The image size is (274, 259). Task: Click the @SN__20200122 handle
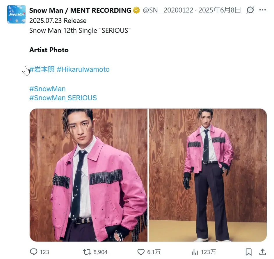[x=168, y=10]
